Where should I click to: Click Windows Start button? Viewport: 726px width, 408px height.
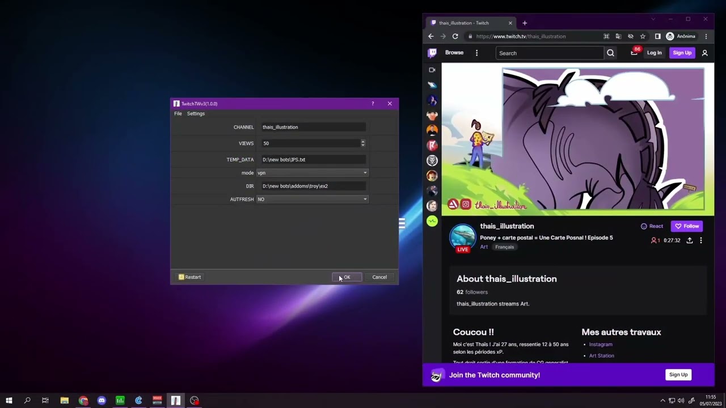tap(9, 401)
